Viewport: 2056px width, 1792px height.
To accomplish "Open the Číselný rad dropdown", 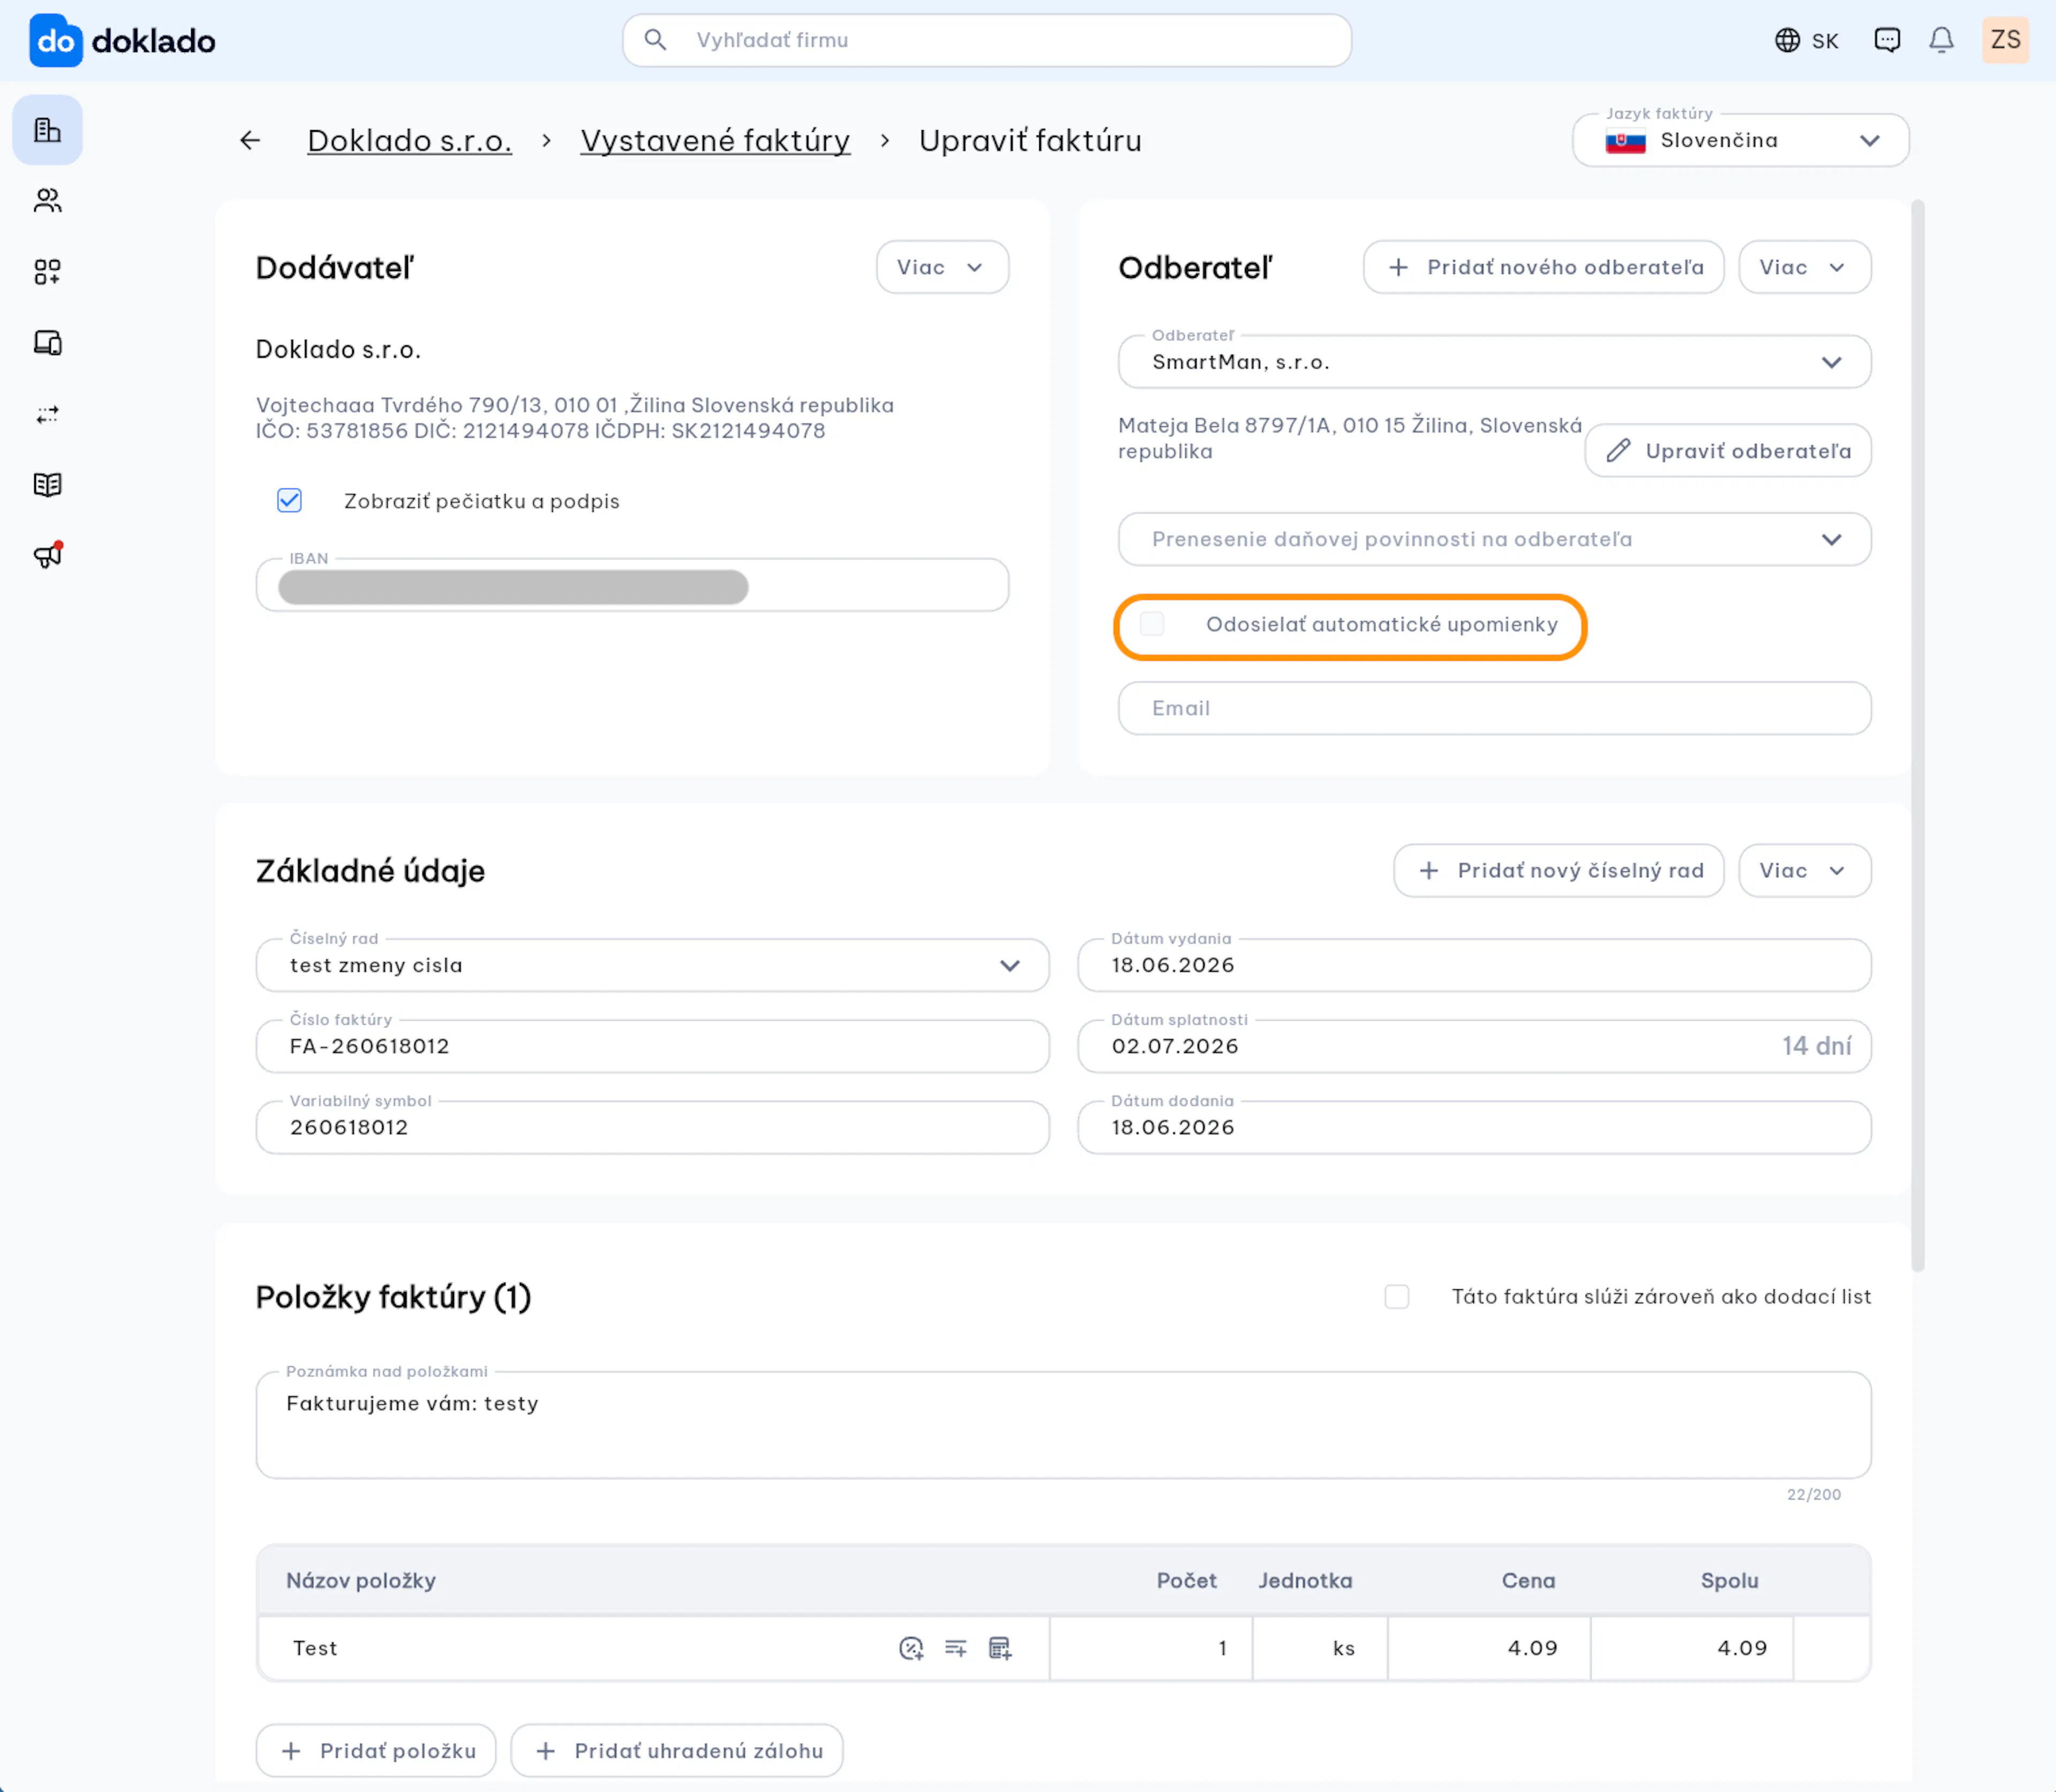I will point(652,966).
